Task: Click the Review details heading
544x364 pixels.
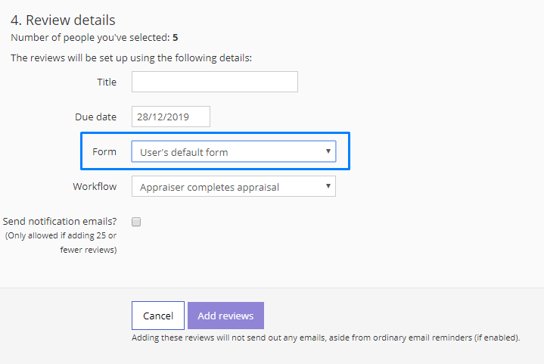Action: 63,20
